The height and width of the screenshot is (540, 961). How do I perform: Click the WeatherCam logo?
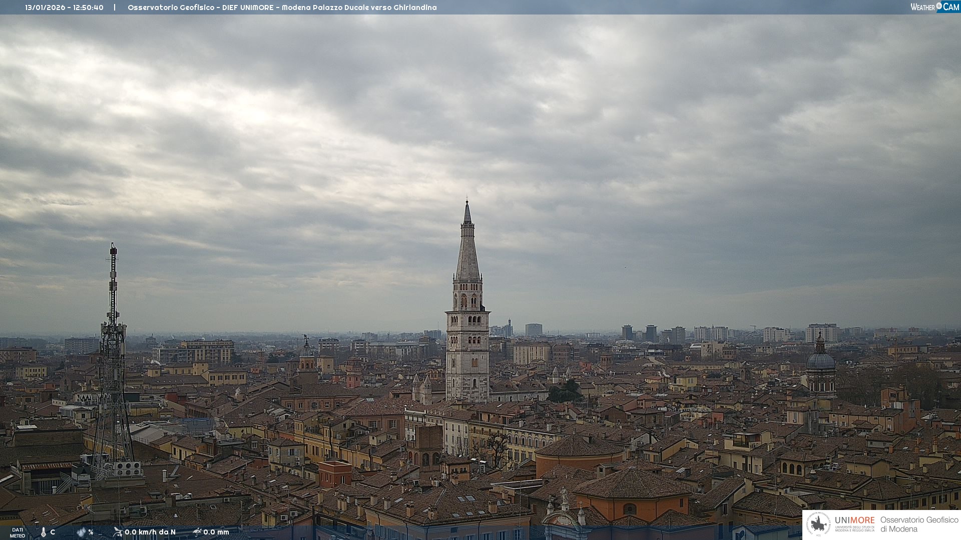934,7
